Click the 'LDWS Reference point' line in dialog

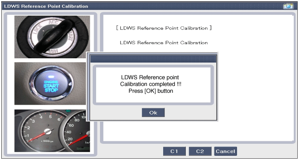coord(150,77)
